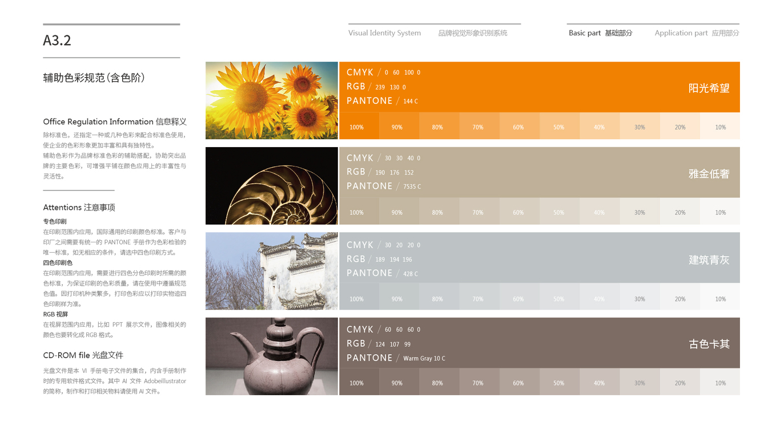Pick the 雅金低奢 gold 10% swatch
Image resolution: width=780 pixels, height=438 pixels.
pyautogui.click(x=720, y=212)
